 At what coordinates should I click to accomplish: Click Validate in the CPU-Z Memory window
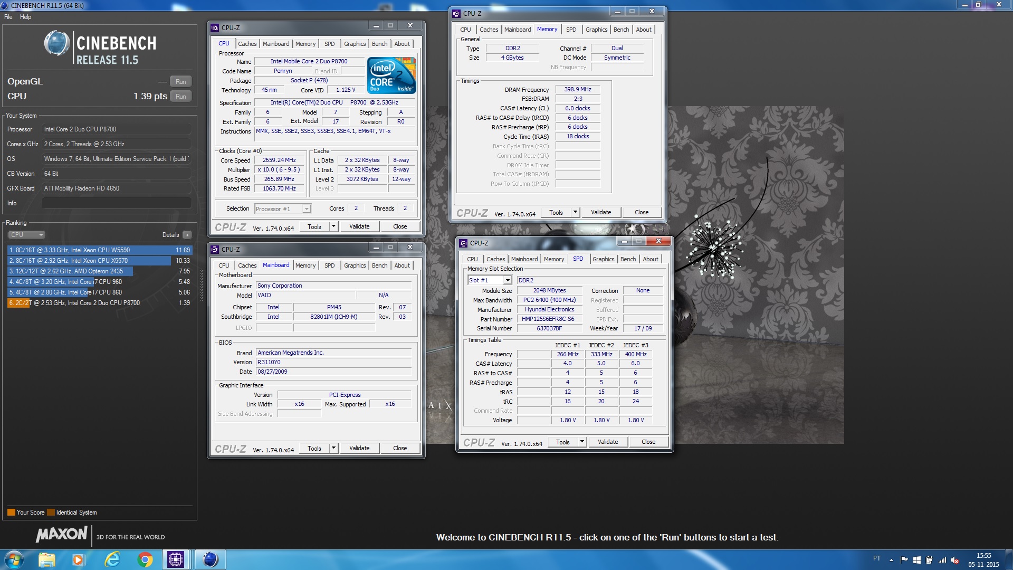point(601,212)
